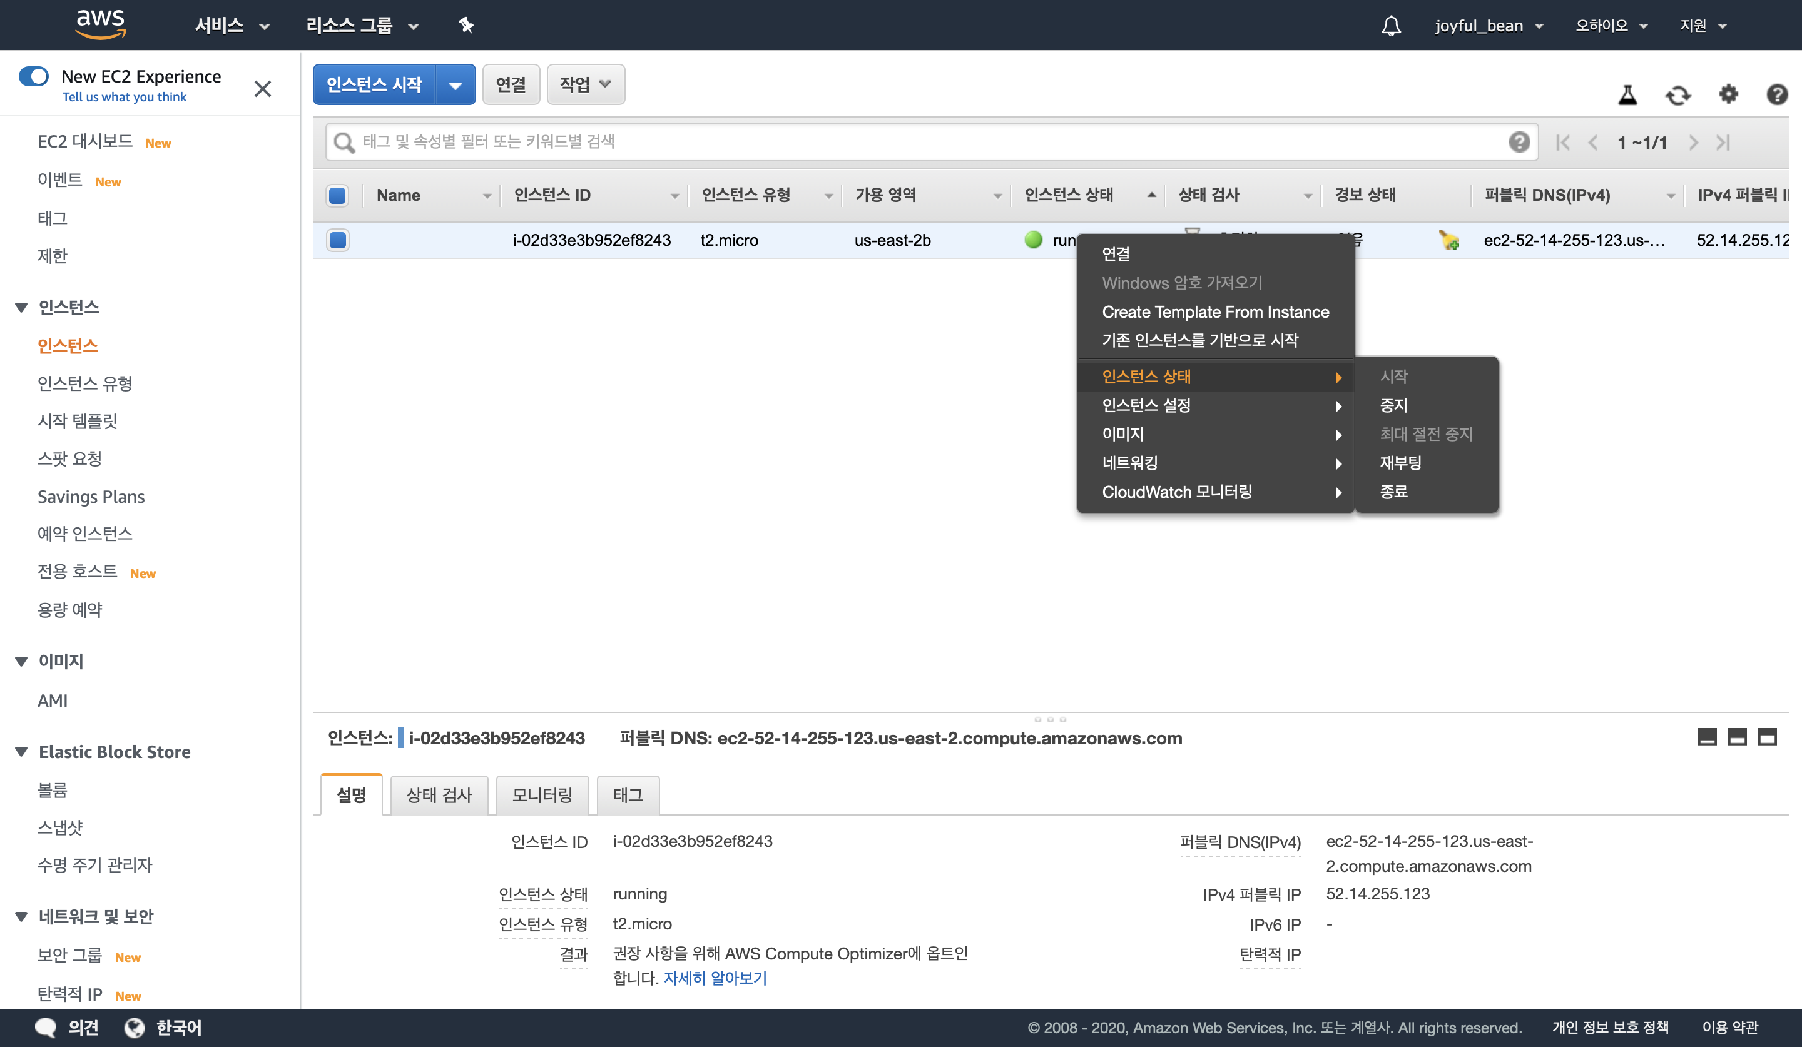Uncheck the i-02d33e3b952ef8243 row checkbox

(x=337, y=240)
